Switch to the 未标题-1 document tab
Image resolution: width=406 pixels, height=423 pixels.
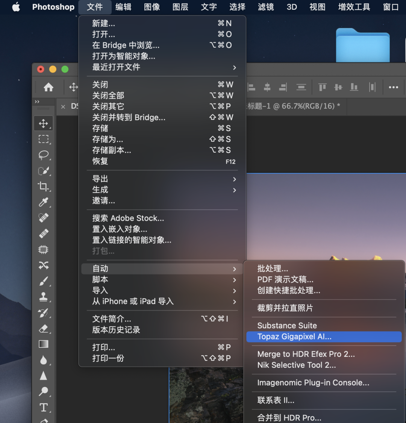click(x=293, y=106)
